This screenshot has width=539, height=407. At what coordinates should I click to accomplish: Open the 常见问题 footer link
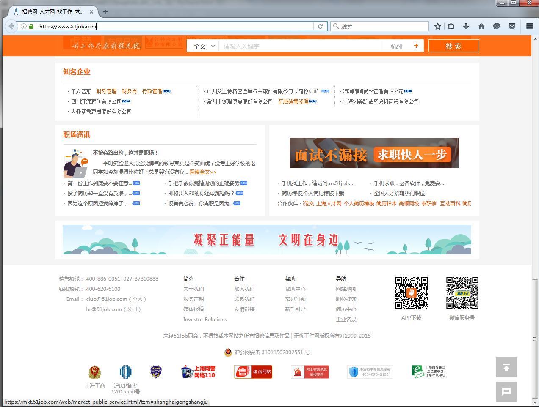click(x=295, y=299)
